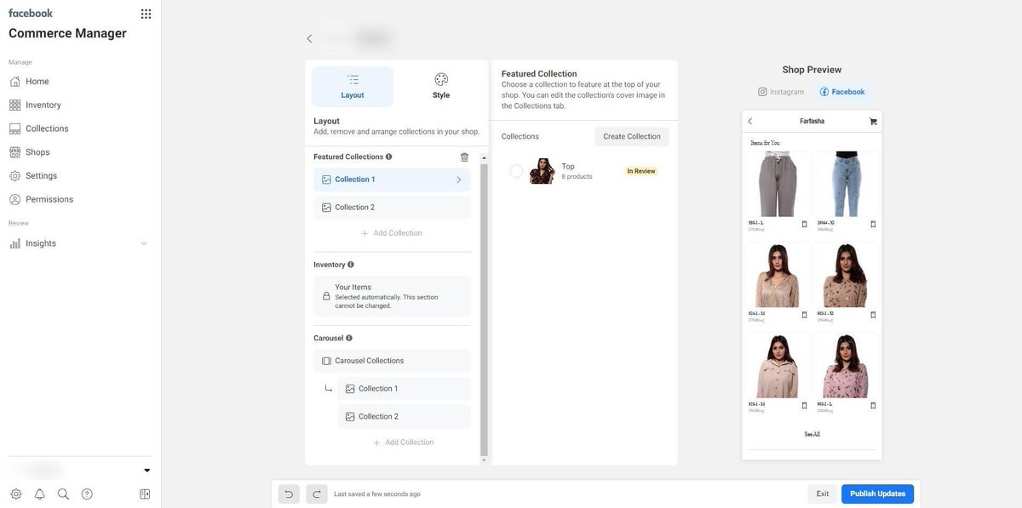Click the In Review status badge
This screenshot has width=1022, height=508.
(641, 171)
